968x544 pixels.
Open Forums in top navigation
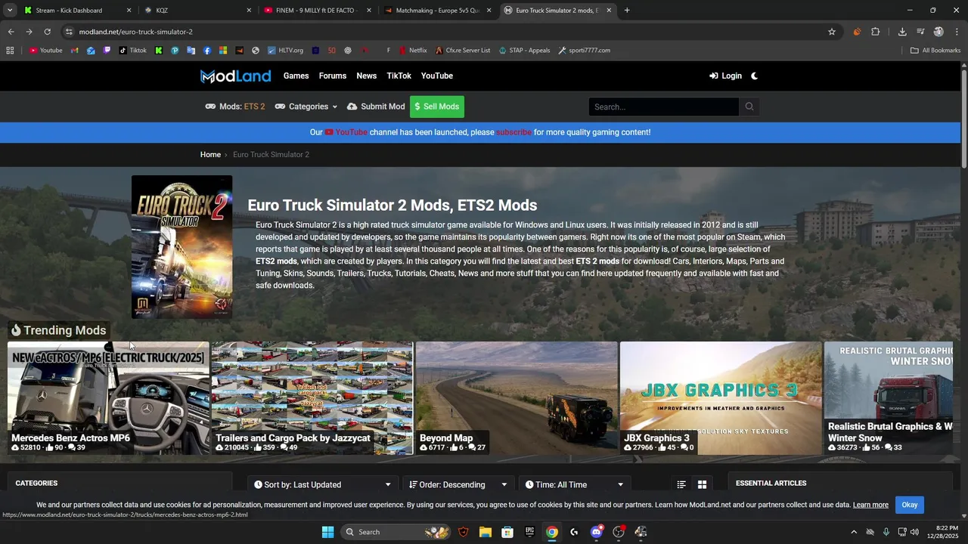(333, 76)
